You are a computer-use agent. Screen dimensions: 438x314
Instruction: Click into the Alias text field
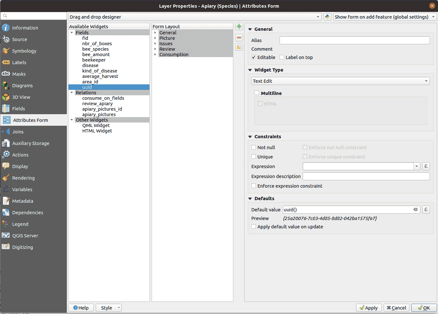click(354, 40)
